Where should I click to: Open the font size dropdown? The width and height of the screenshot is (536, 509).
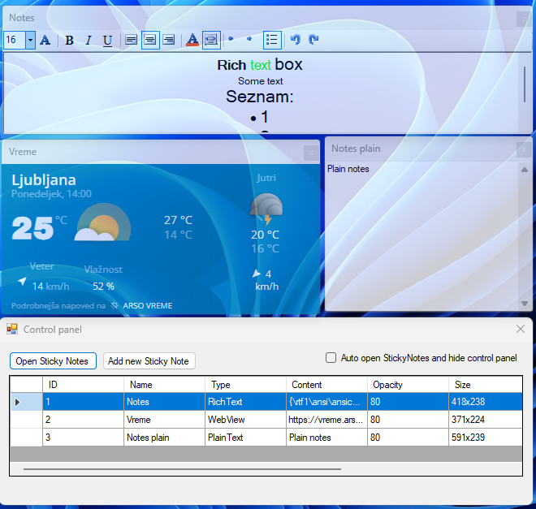tap(30, 40)
